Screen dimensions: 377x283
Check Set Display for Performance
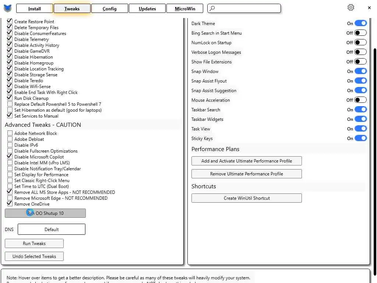pos(10,174)
